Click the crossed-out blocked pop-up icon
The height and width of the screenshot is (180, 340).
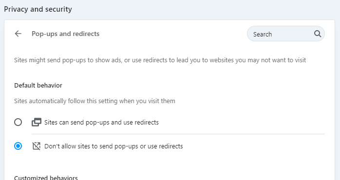tap(37, 146)
